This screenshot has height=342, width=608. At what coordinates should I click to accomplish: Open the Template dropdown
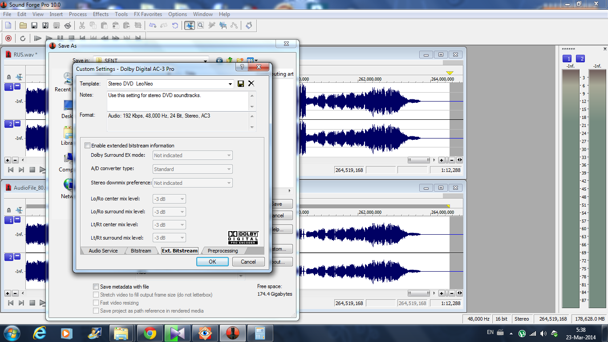(230, 84)
